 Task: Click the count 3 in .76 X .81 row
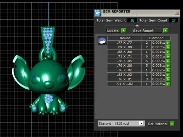146,79
